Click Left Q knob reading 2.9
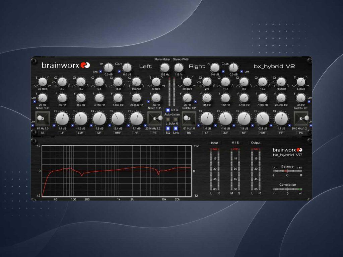The height and width of the screenshot is (257, 343). (x=62, y=82)
